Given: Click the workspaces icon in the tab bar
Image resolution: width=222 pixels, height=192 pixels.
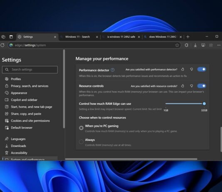Looking at the screenshot, I should click(3, 37).
